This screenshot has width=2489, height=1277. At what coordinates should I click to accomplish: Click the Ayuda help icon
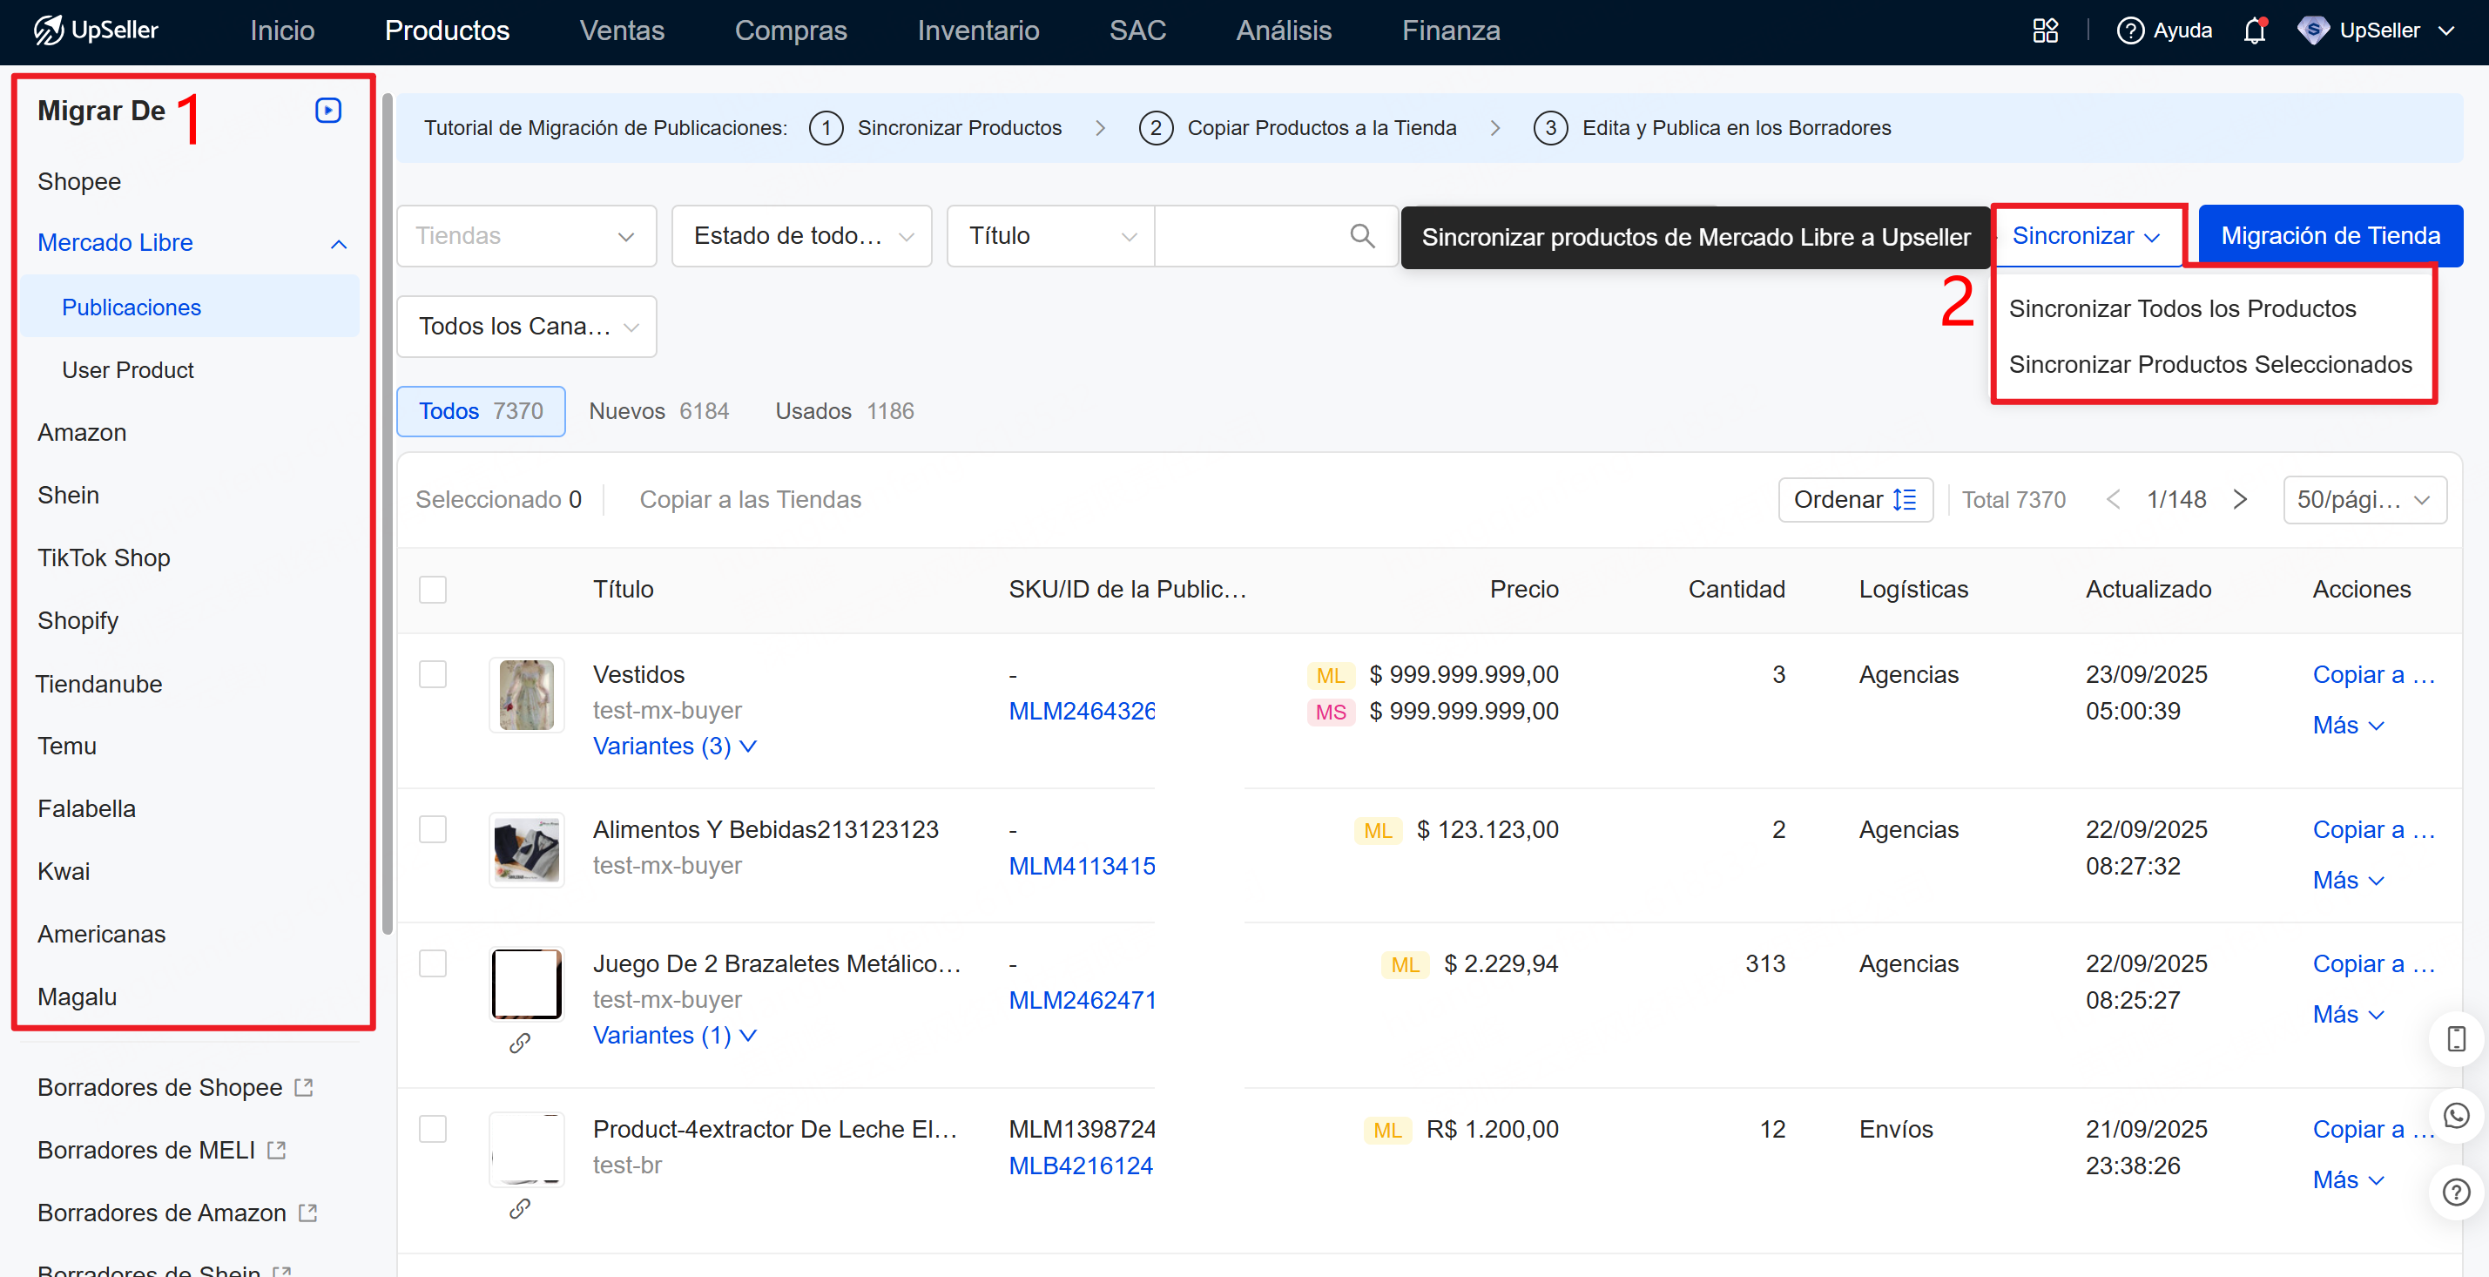coord(2129,31)
